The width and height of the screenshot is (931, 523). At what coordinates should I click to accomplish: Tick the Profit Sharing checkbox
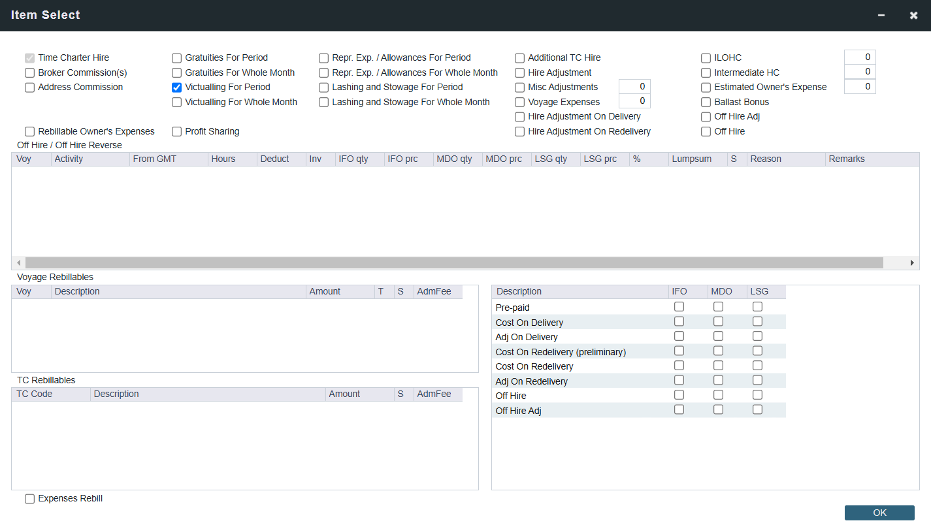point(177,132)
